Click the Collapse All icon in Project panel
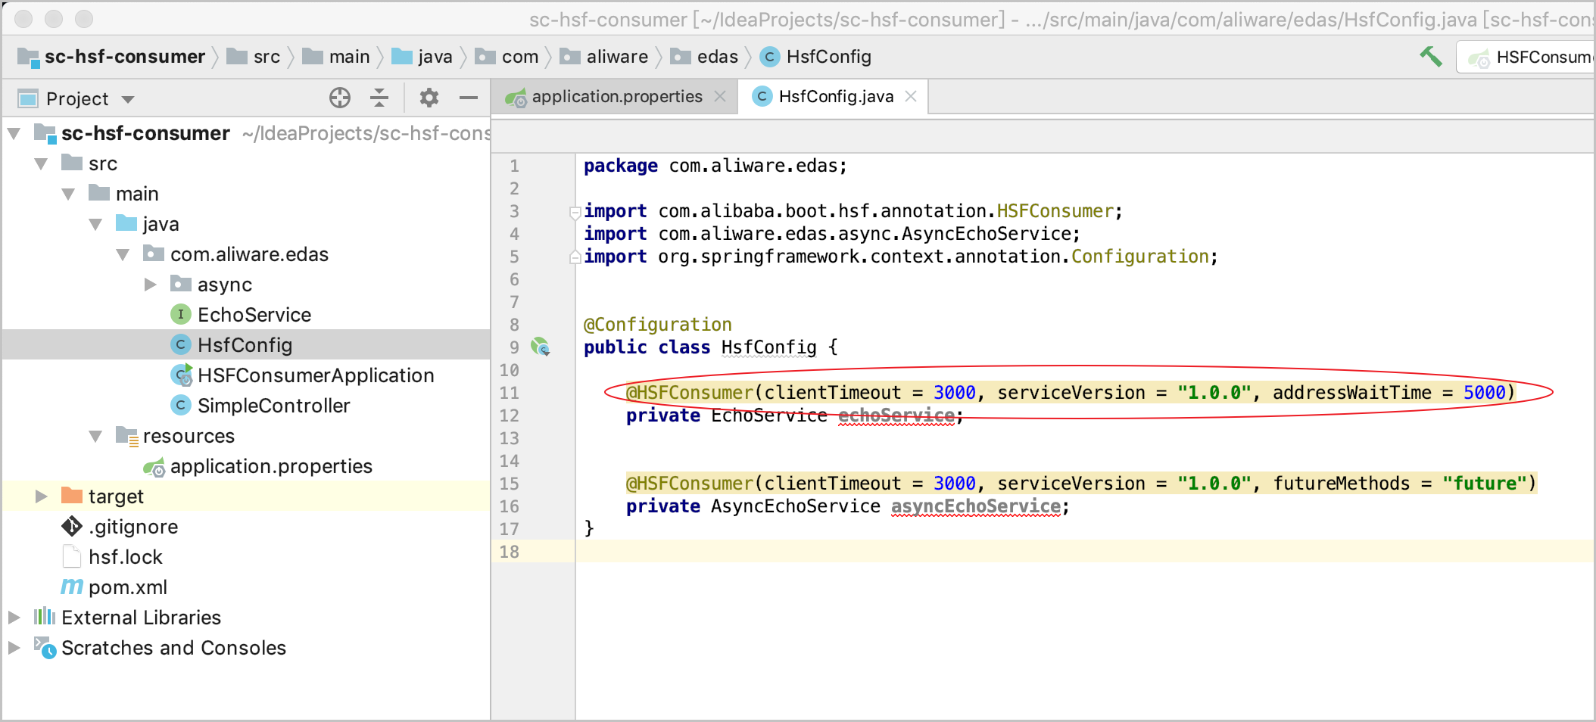This screenshot has width=1596, height=722. tap(379, 98)
